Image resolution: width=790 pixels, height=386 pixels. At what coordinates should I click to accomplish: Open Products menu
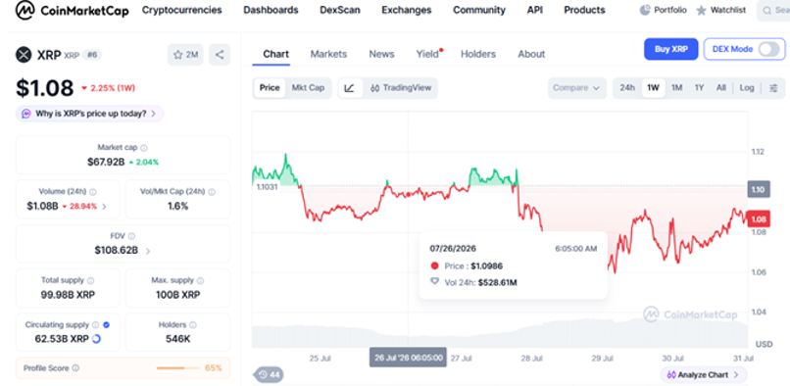click(x=584, y=10)
